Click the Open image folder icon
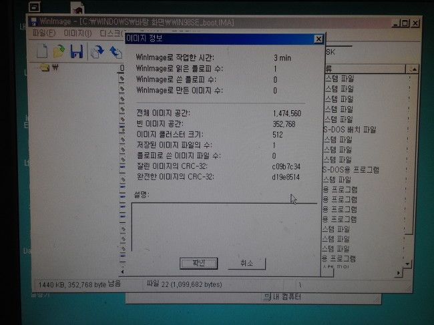 59,51
